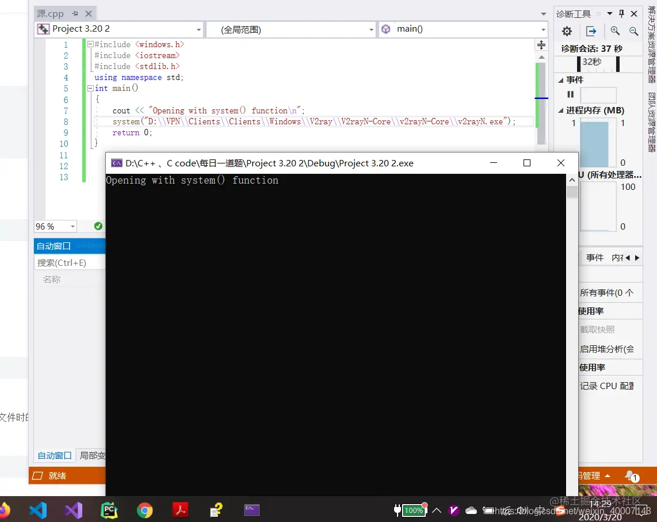Click console scrollbar up arrow
657x522 pixels.
click(x=572, y=180)
